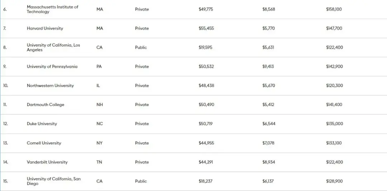The image size is (387, 191).
Task: Open the Massachusetts Institute of Technology link
Action: 52,9
